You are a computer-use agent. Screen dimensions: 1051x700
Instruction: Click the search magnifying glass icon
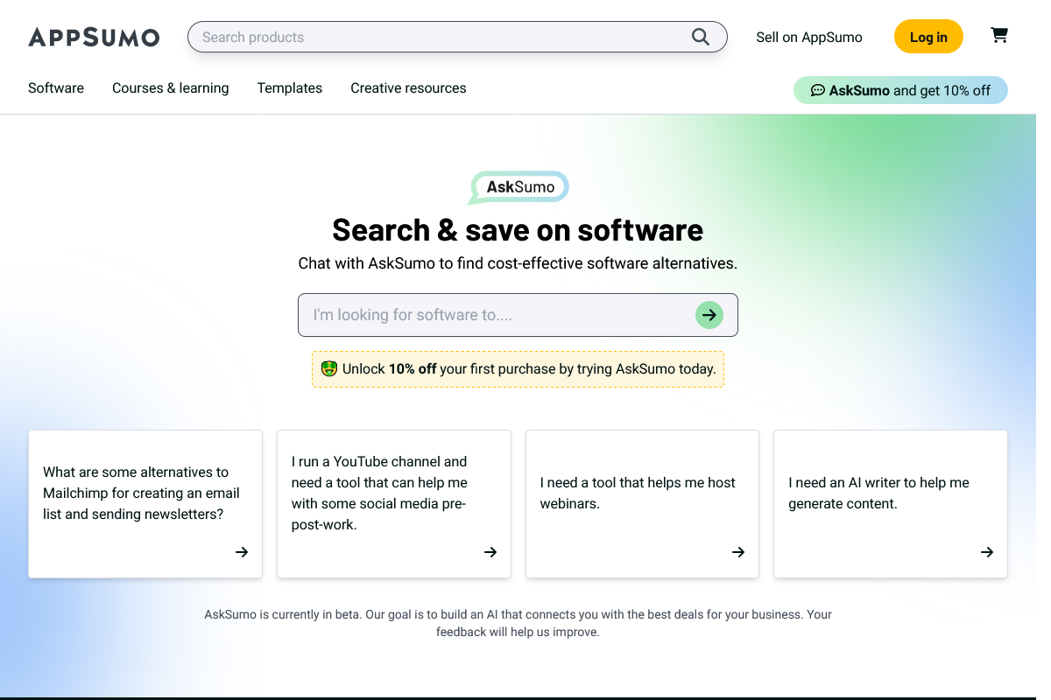pos(700,37)
